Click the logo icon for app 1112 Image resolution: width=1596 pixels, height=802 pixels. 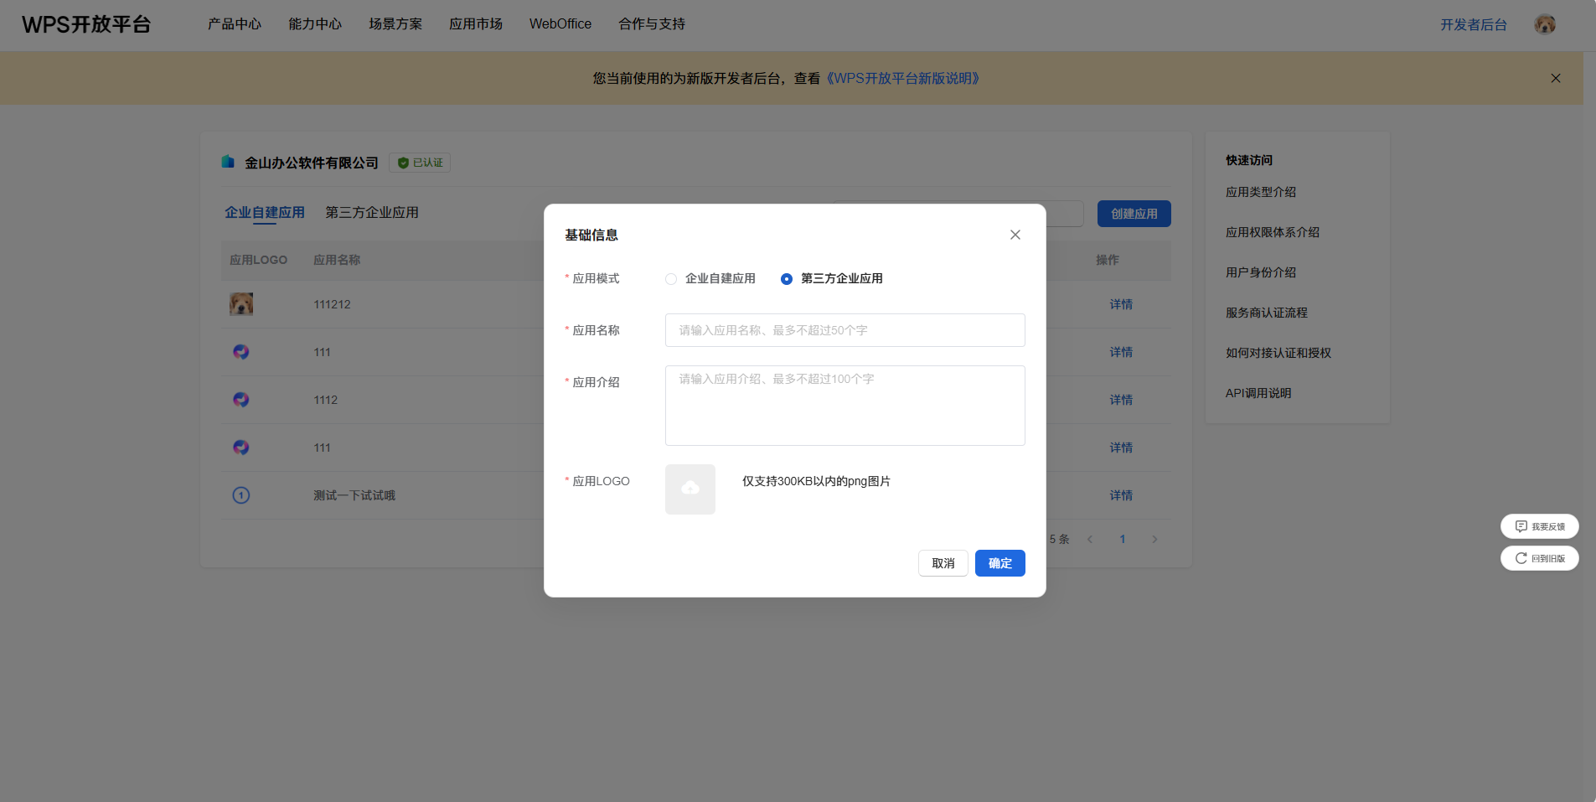[x=241, y=400]
